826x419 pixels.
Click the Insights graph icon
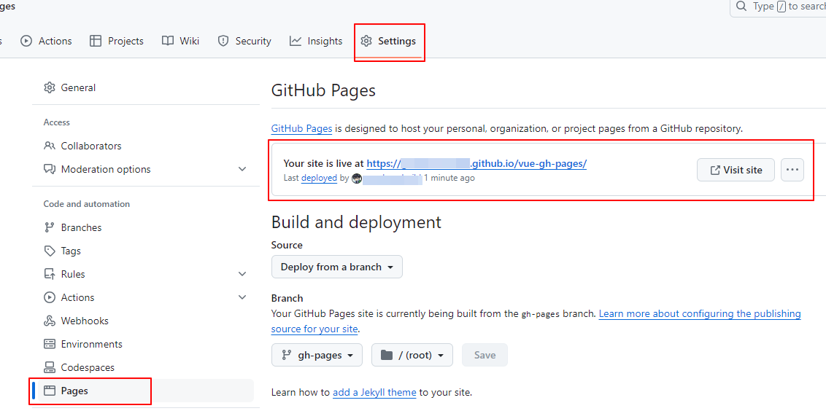point(296,41)
